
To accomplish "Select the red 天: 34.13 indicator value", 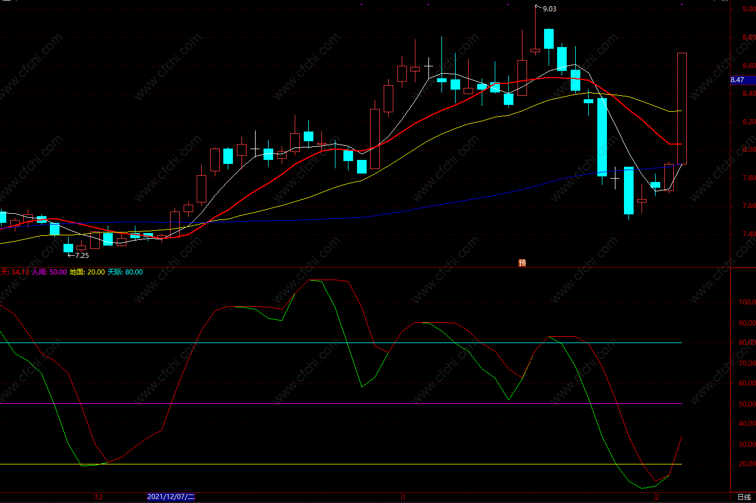I will (14, 272).
